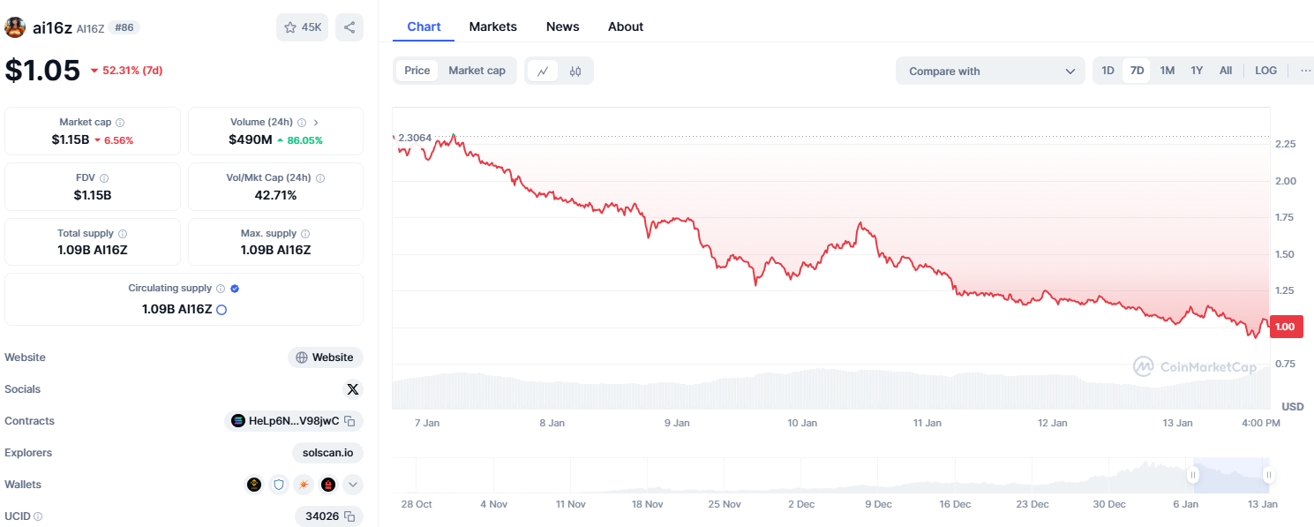Open the About tab

pyautogui.click(x=626, y=26)
